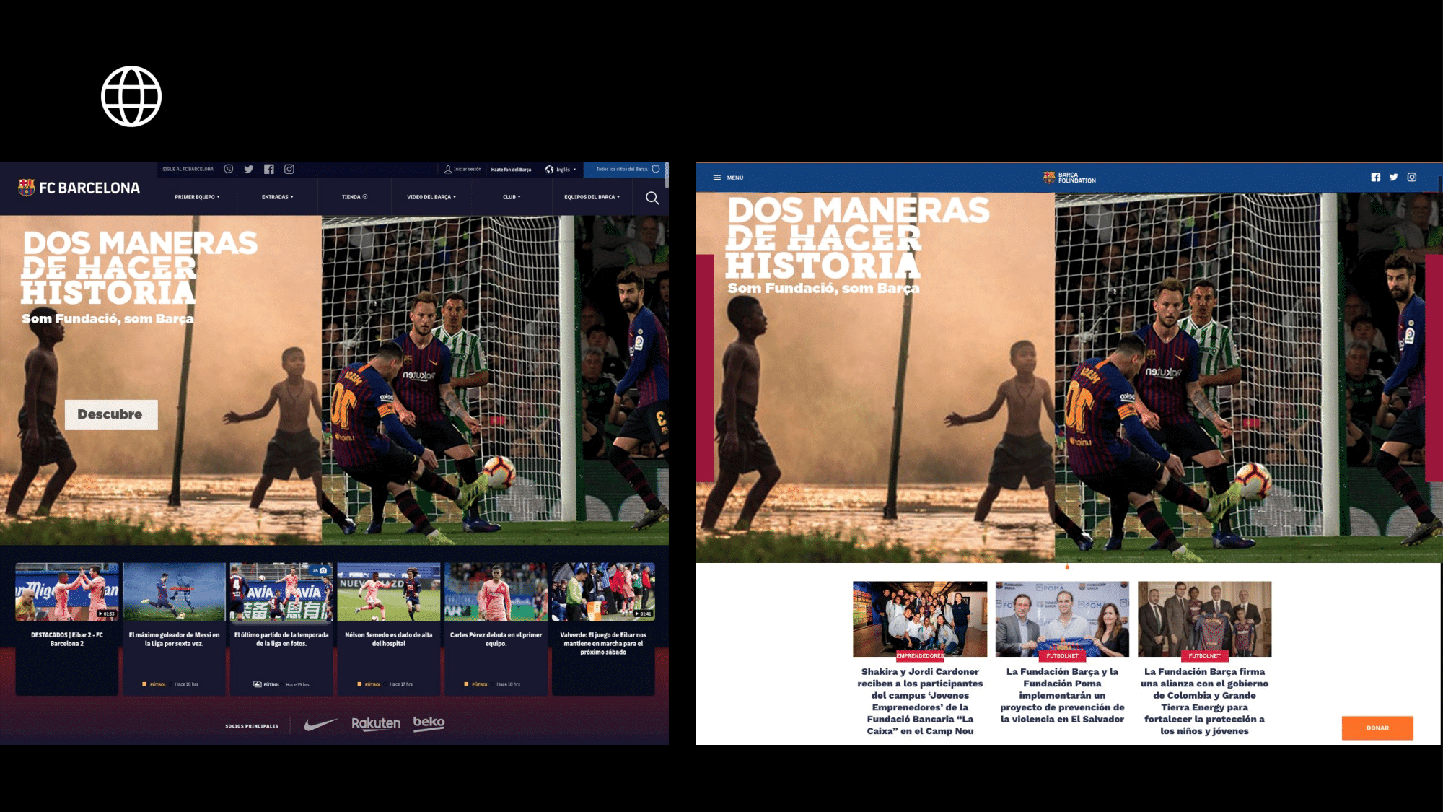The height and width of the screenshot is (812, 1443).
Task: Open the Tienda menu item
Action: (x=354, y=197)
